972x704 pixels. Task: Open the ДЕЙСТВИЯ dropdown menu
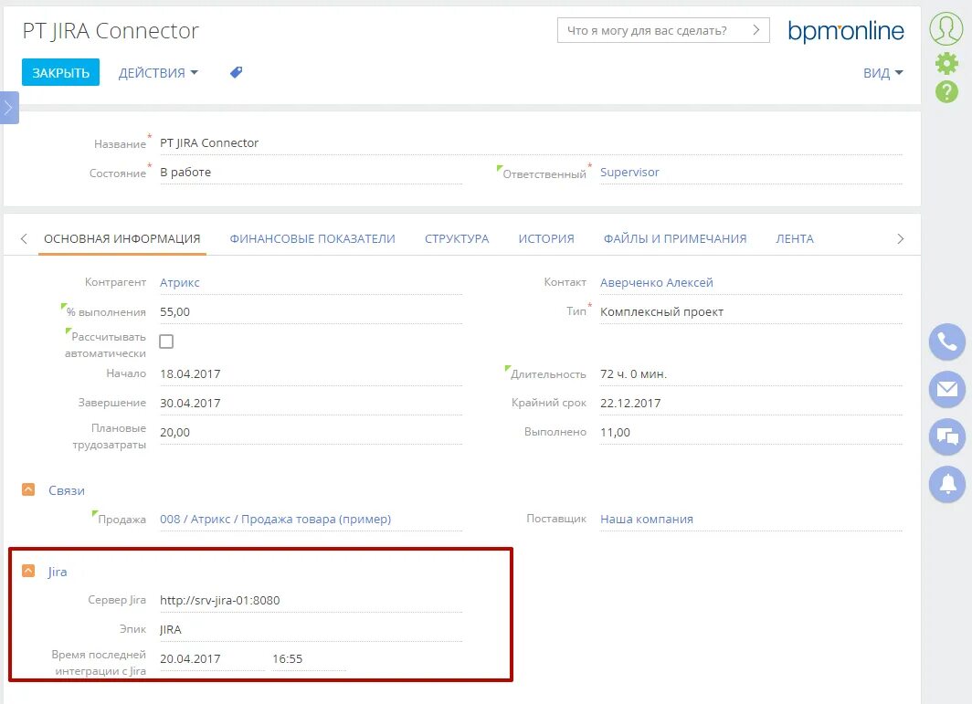tap(158, 73)
